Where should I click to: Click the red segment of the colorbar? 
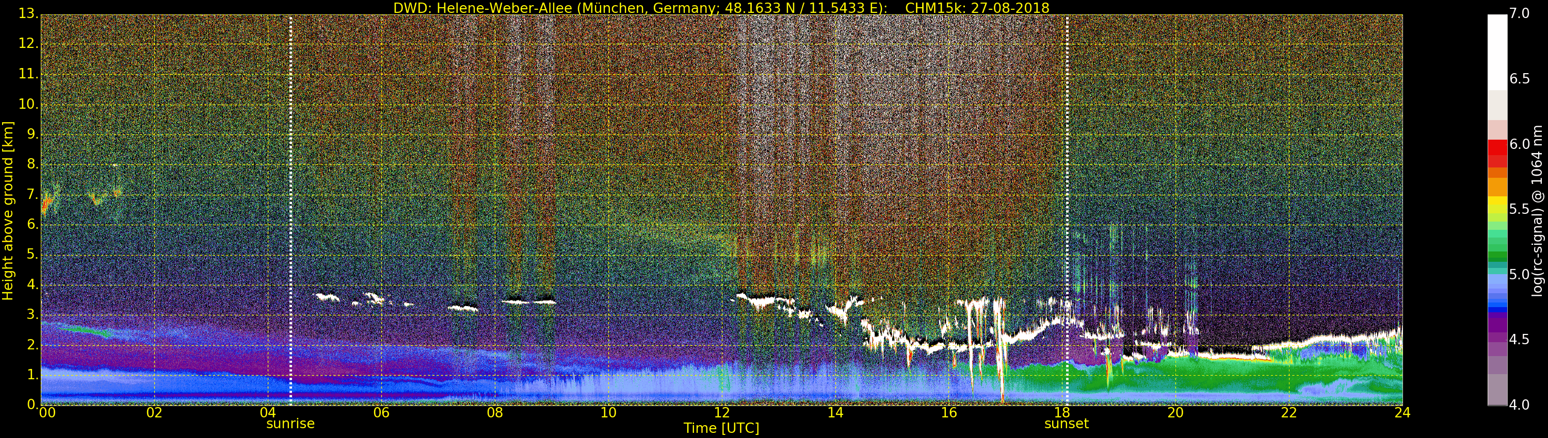(x=1497, y=147)
